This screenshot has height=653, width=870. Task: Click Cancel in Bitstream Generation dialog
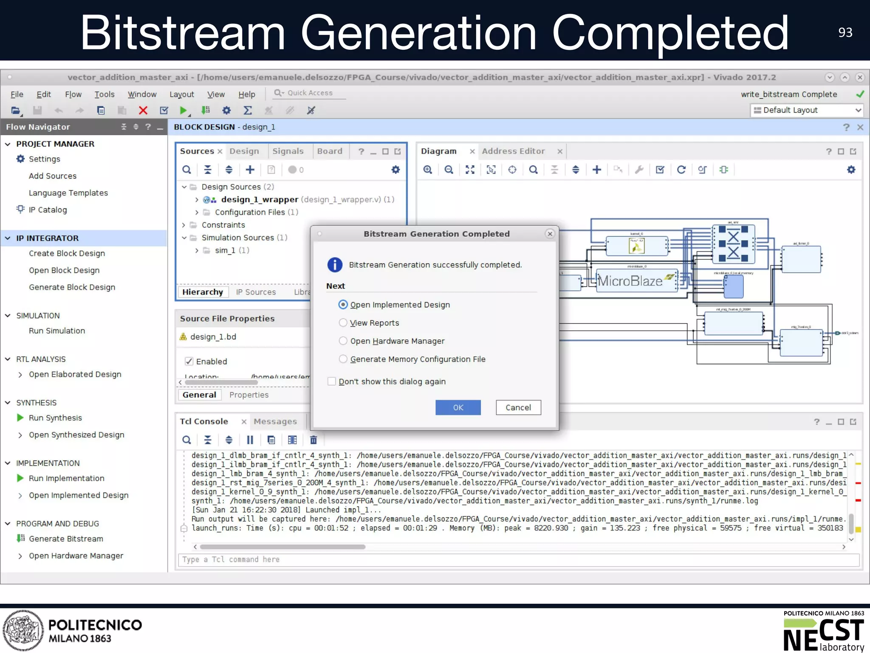point(518,407)
